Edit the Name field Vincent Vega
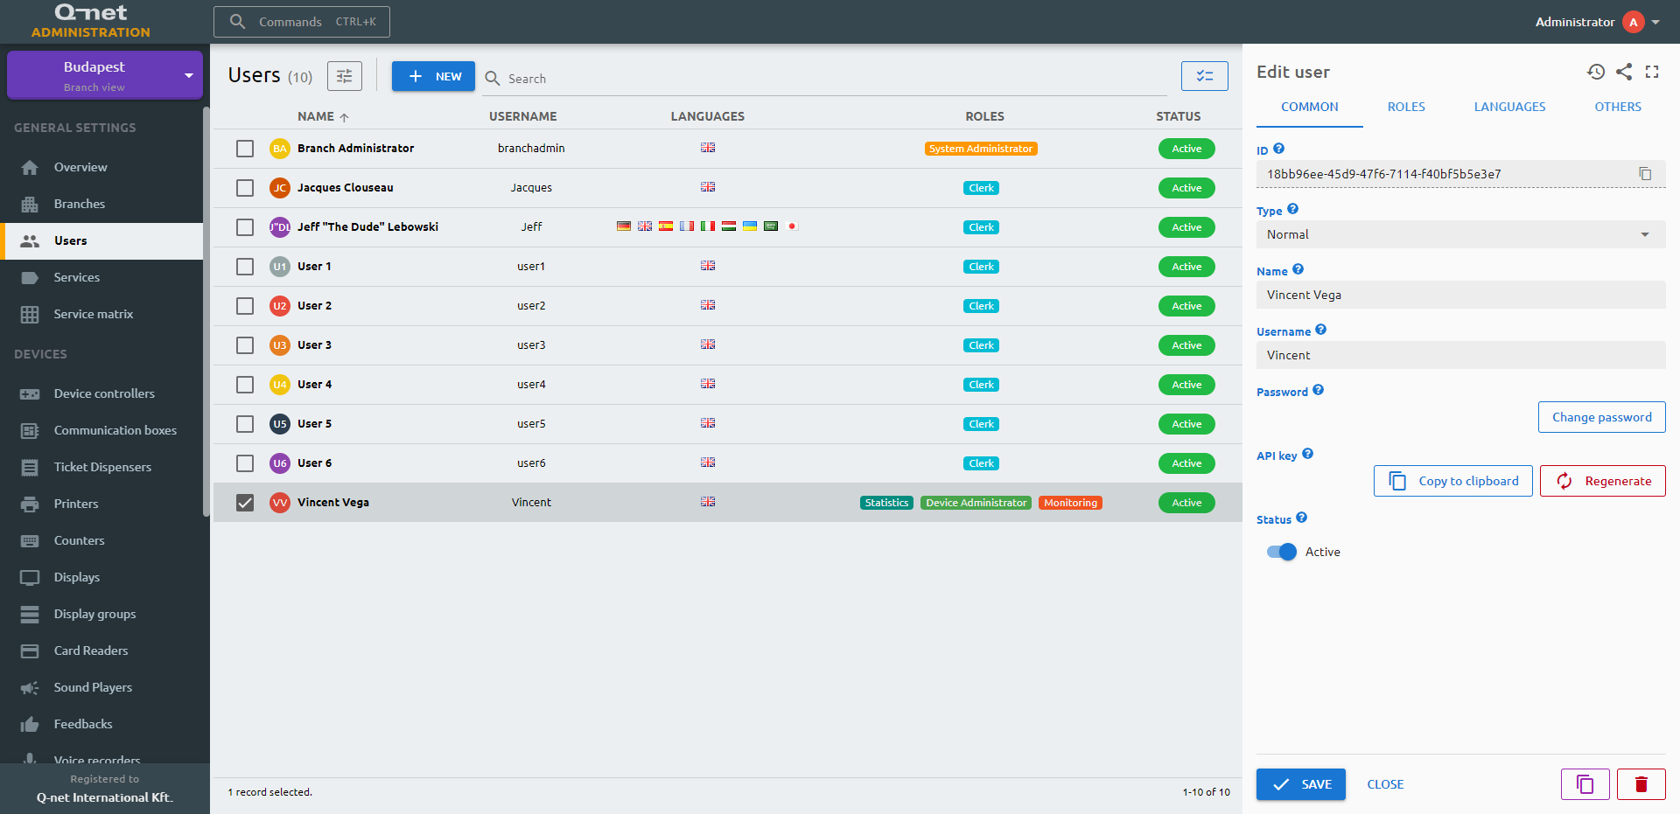 1461,295
